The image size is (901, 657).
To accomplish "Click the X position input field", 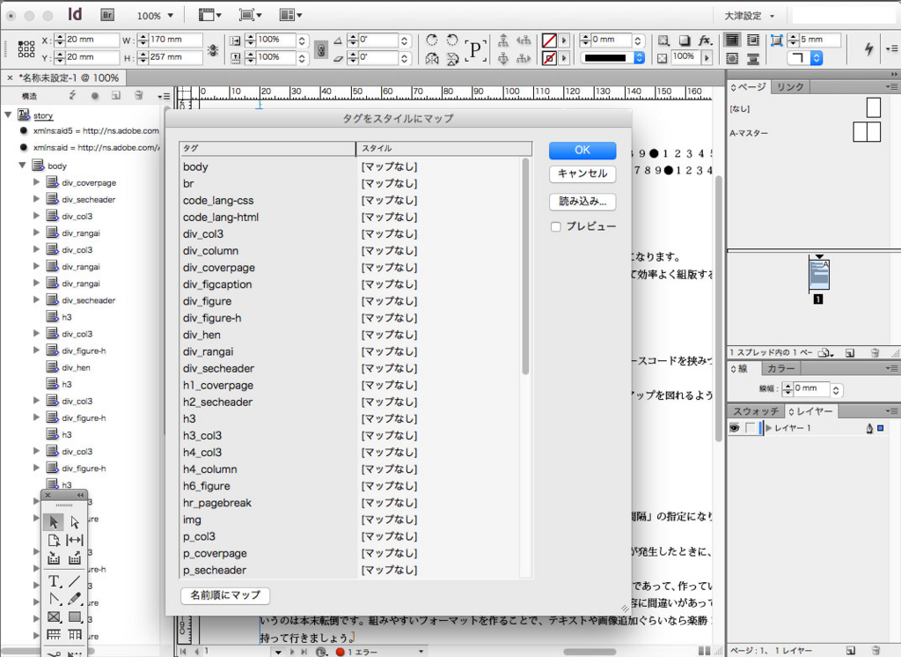I will coord(92,40).
